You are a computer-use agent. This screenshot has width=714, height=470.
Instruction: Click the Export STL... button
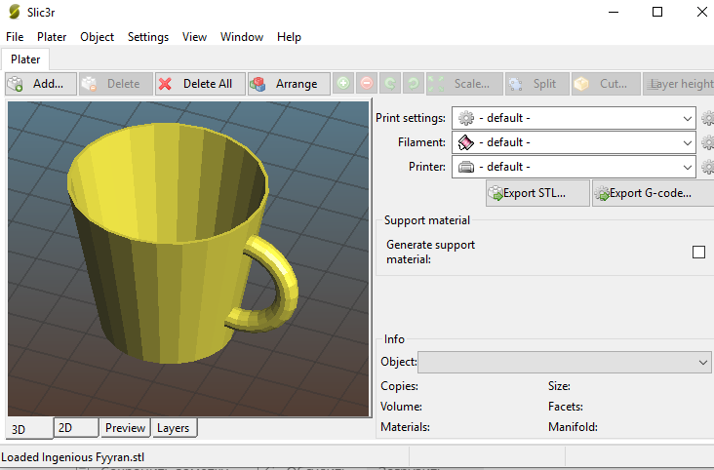(x=538, y=193)
